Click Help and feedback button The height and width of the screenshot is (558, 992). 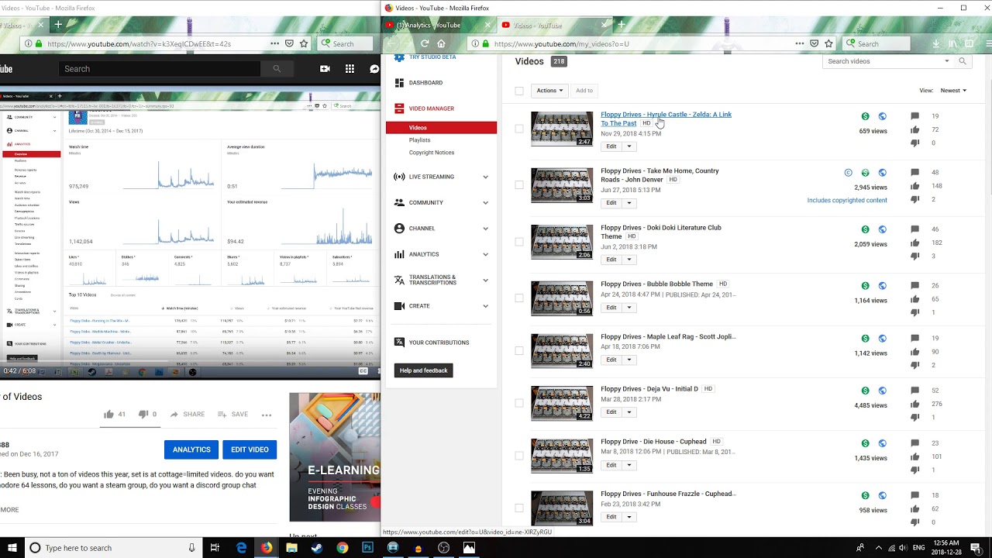pyautogui.click(x=424, y=370)
